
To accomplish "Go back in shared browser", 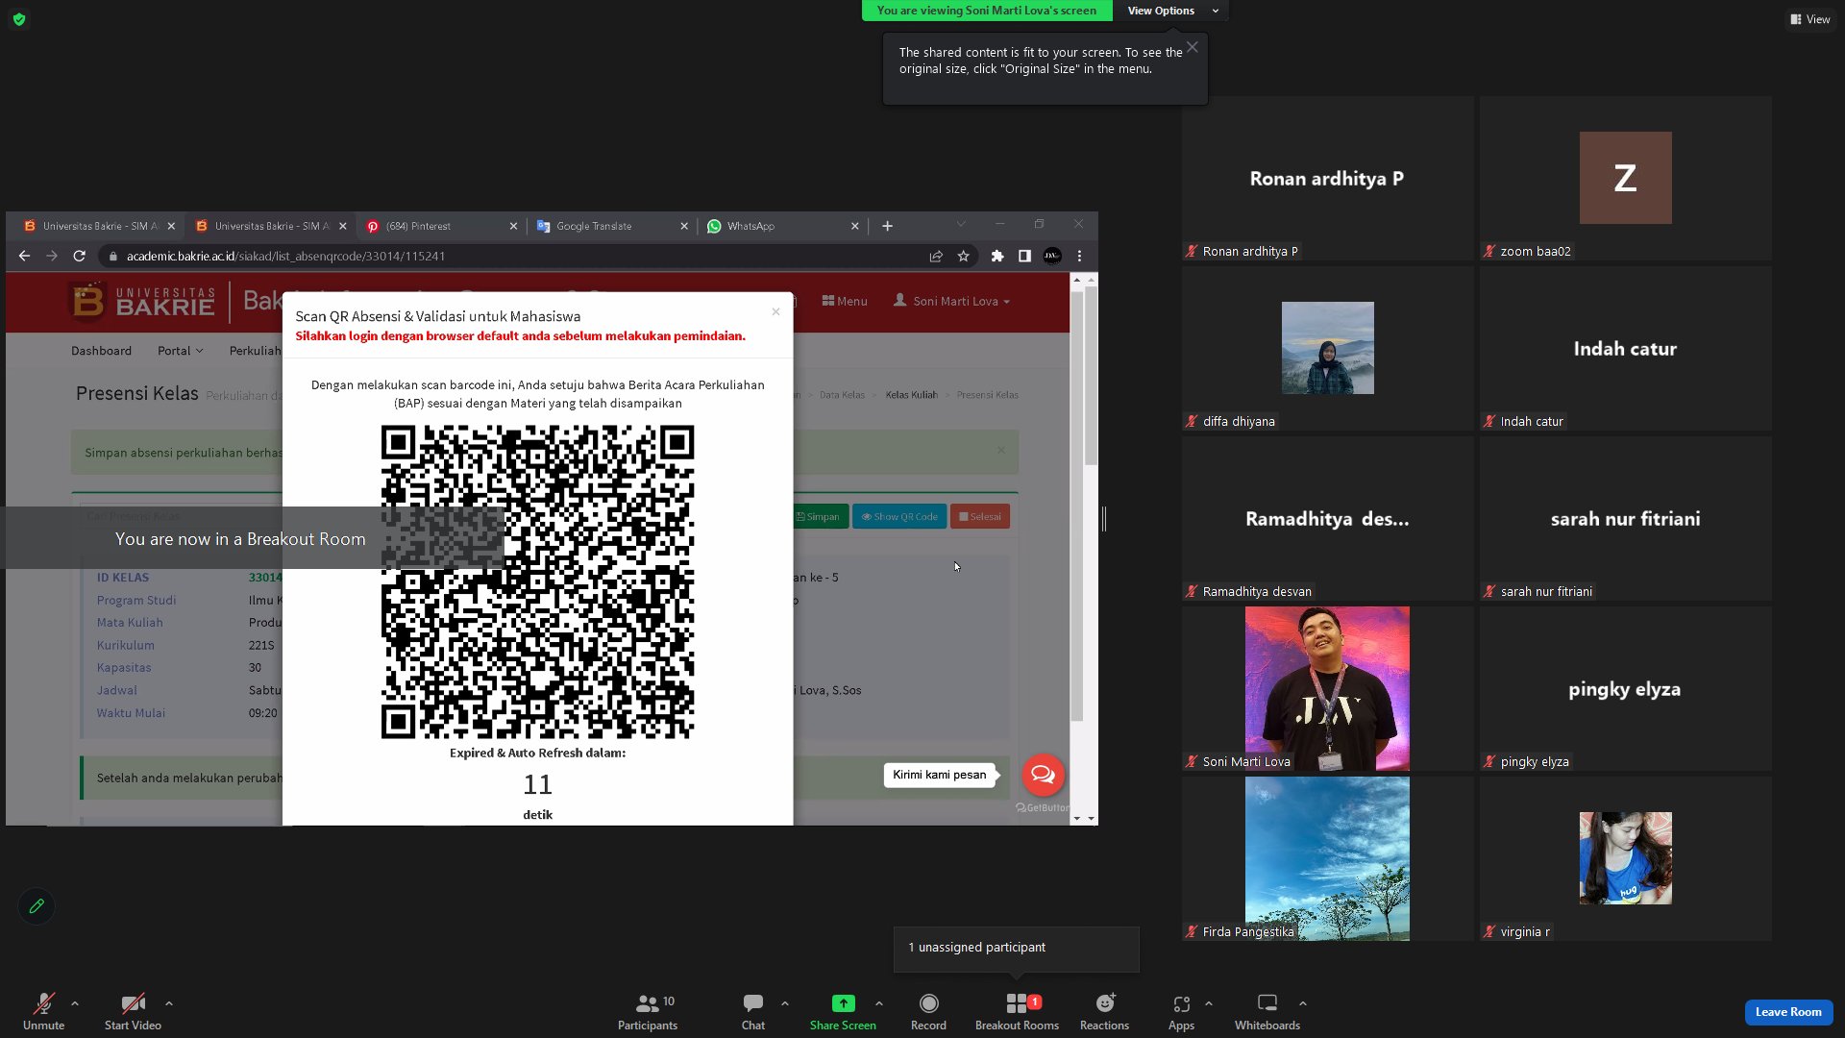I will point(25,256).
